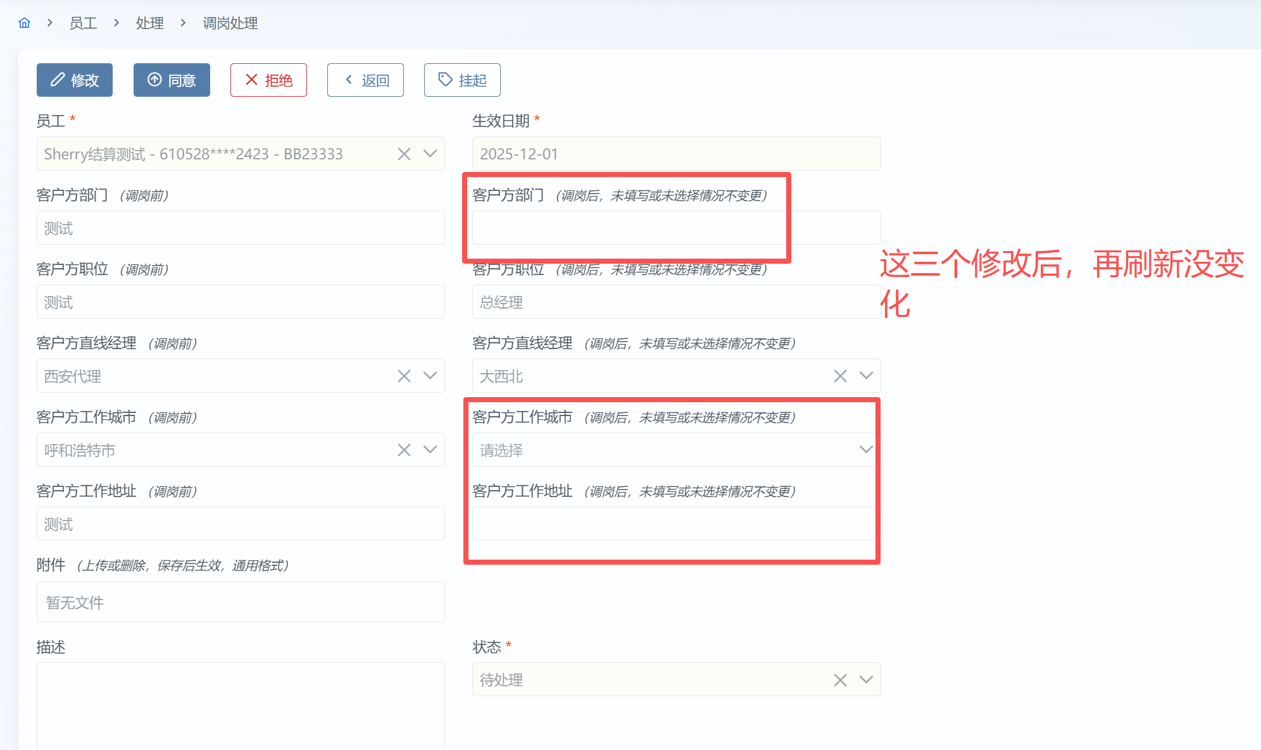Click the 拒绝 reject button
Image resolution: width=1261 pixels, height=750 pixels.
pos(268,80)
